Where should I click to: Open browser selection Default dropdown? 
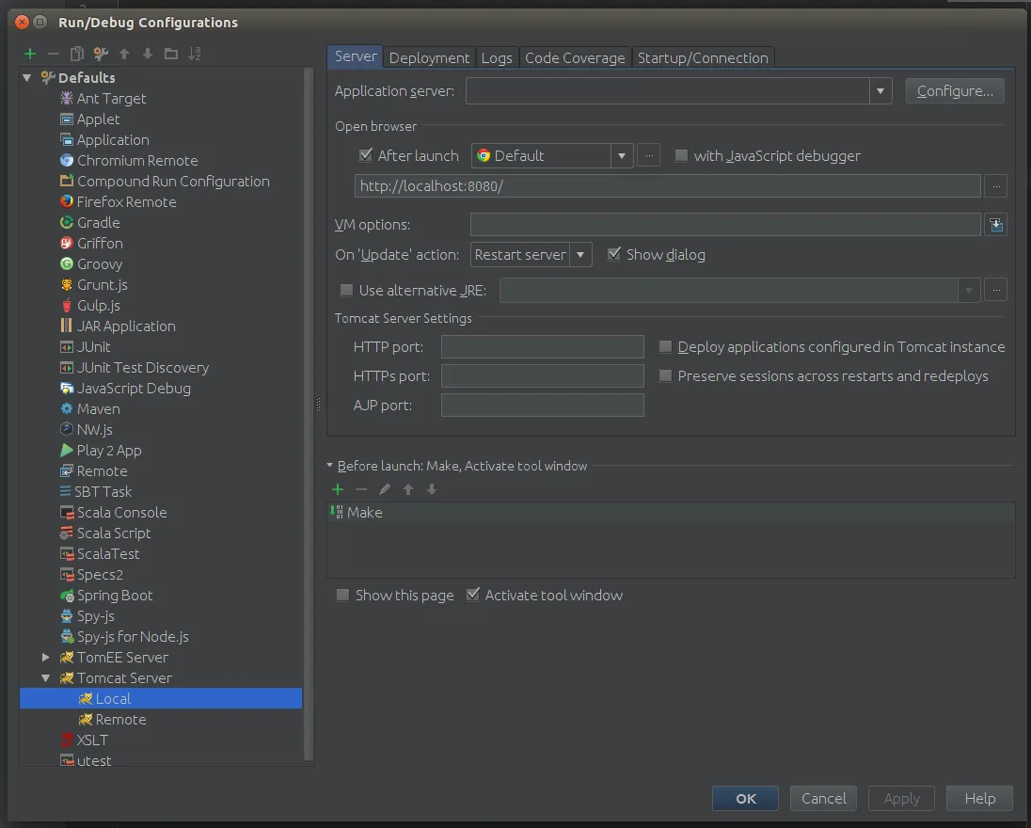622,156
